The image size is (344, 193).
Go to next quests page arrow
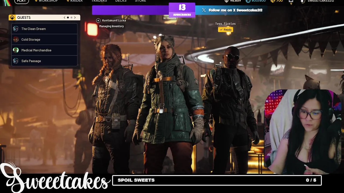[75, 17]
